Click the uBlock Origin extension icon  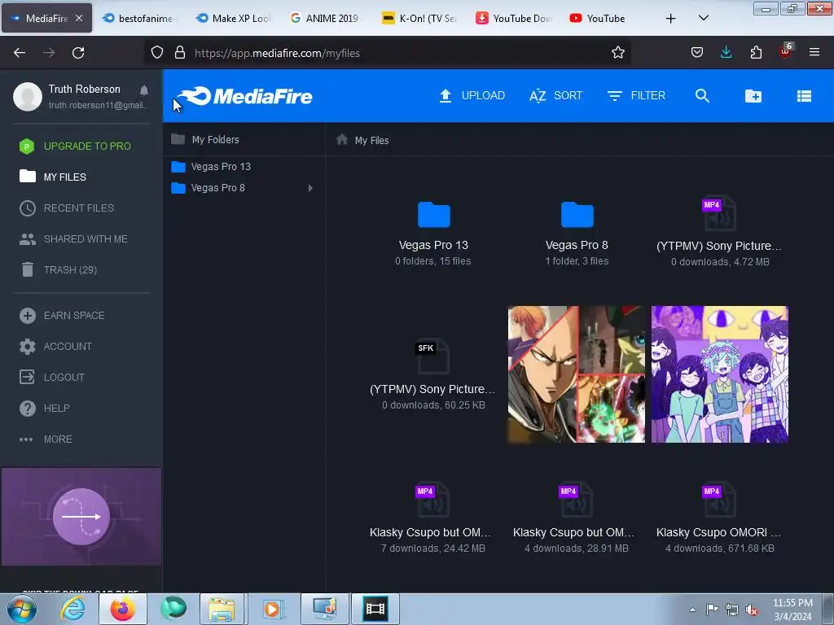coord(786,51)
